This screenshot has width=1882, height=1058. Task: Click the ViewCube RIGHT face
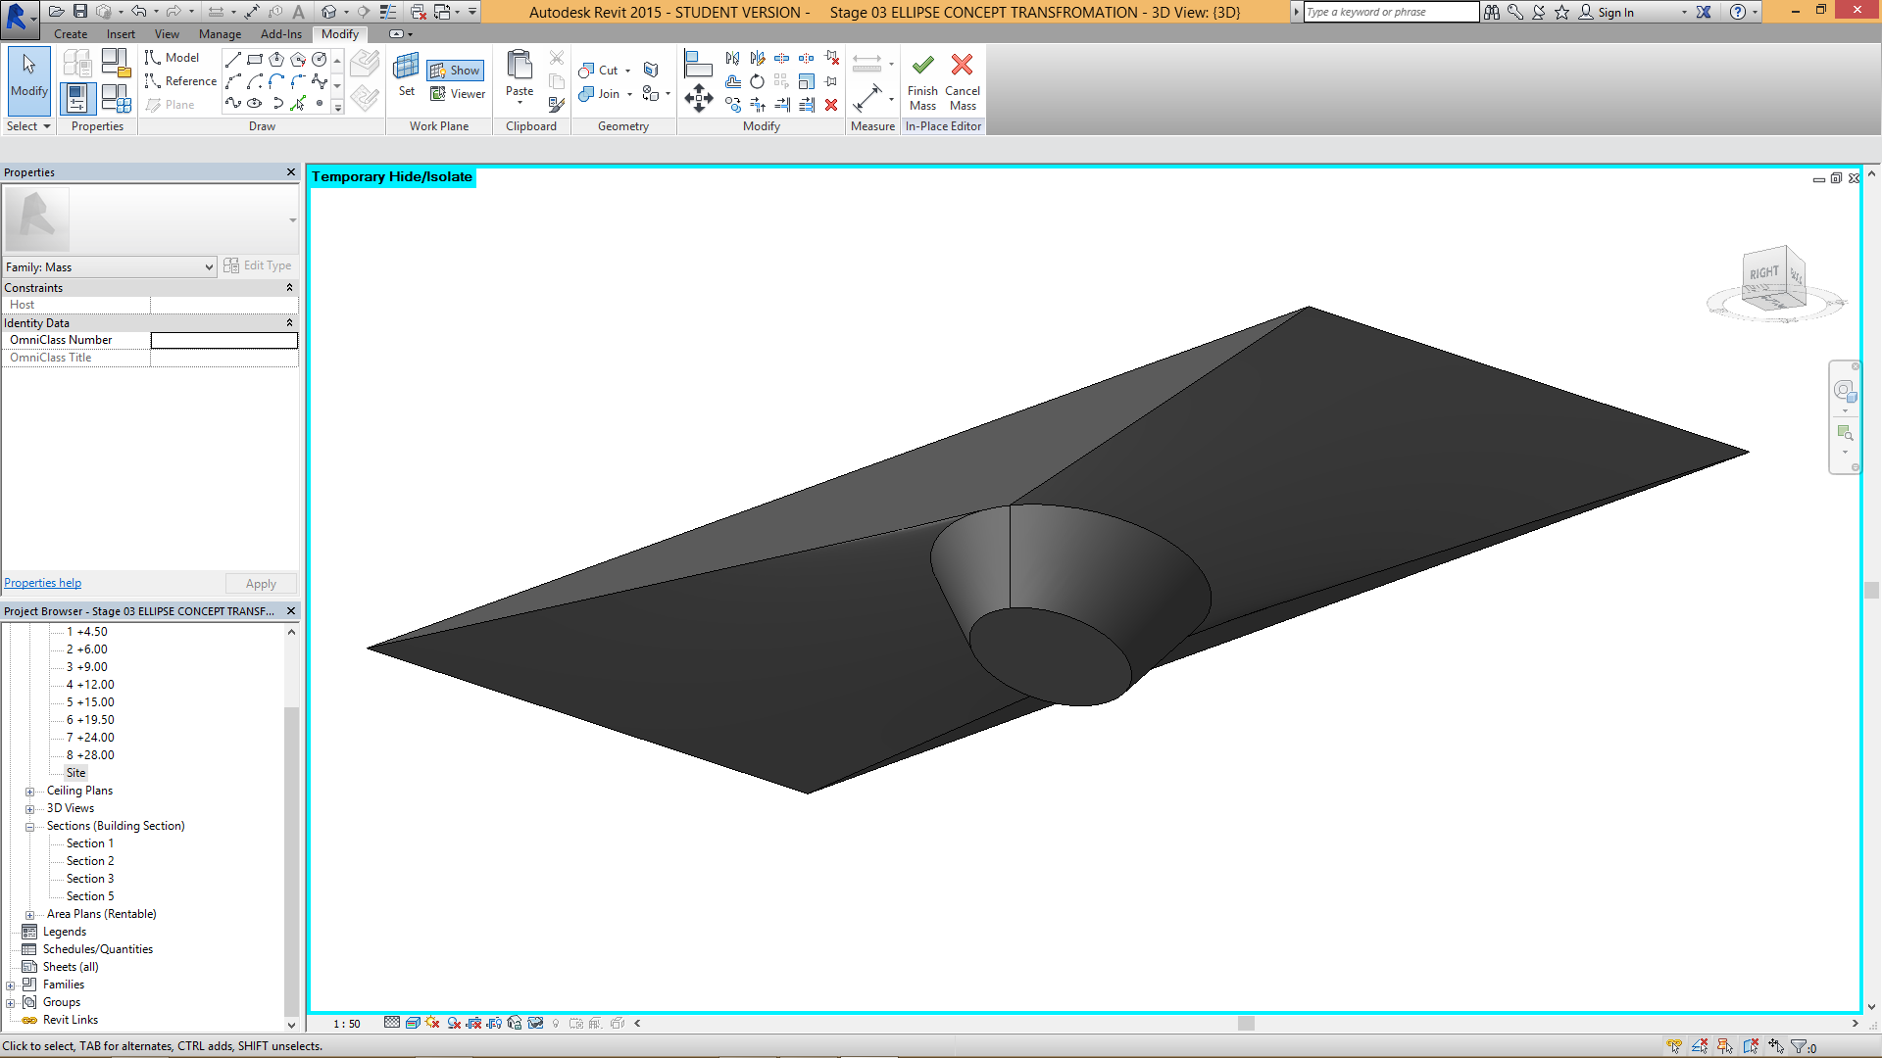[x=1764, y=273]
